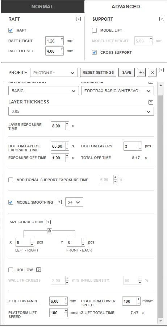Open the RAFT section help icon
Viewport: 167px width, 327px height.
coord(78,19)
